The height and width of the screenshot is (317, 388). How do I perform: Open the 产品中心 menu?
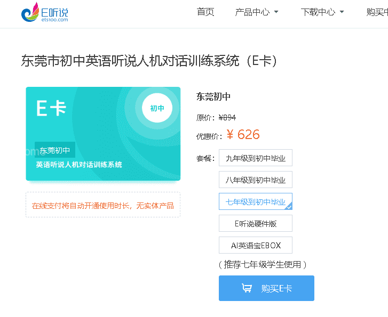click(x=252, y=12)
